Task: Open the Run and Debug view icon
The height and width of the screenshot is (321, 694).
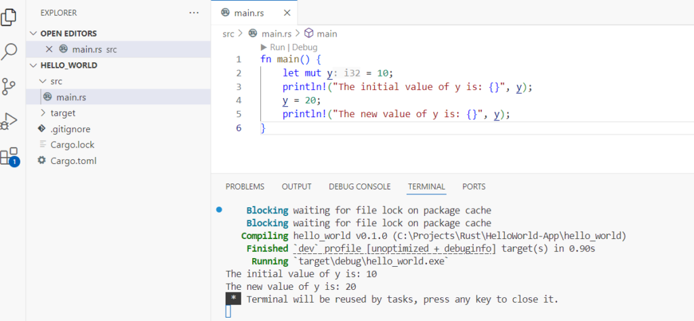Action: pyautogui.click(x=9, y=121)
